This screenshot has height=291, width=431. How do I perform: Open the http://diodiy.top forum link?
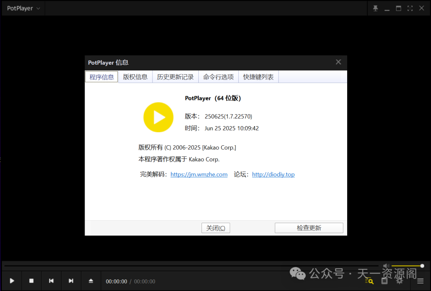click(x=273, y=174)
